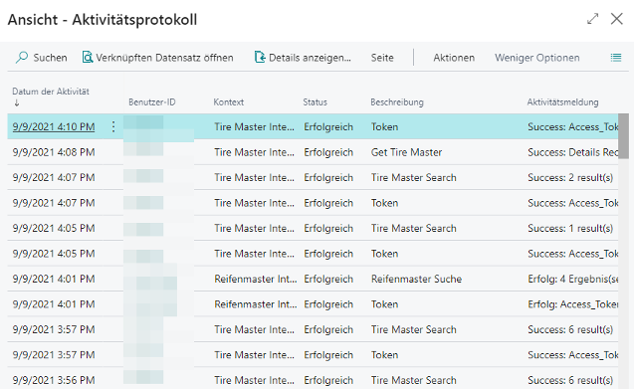This screenshot has height=389, width=634.
Task: Select the Get Tire Master row
Action: pyautogui.click(x=313, y=152)
